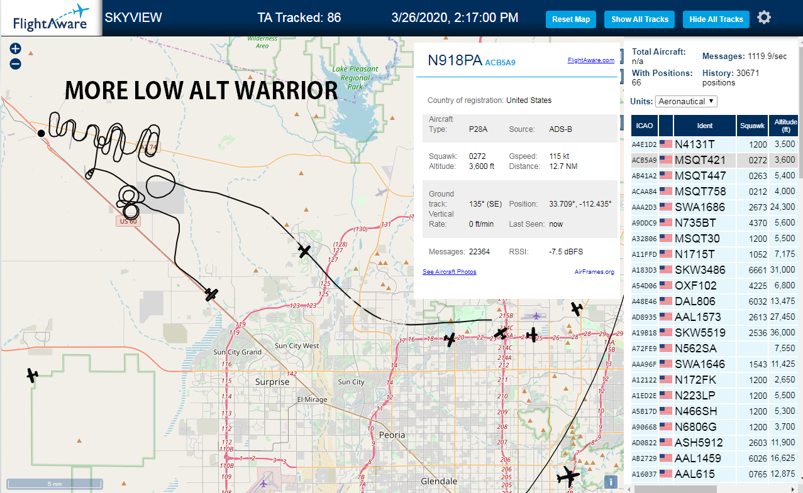
Task: Select the SKW5519 aircraft row
Action: coord(715,333)
